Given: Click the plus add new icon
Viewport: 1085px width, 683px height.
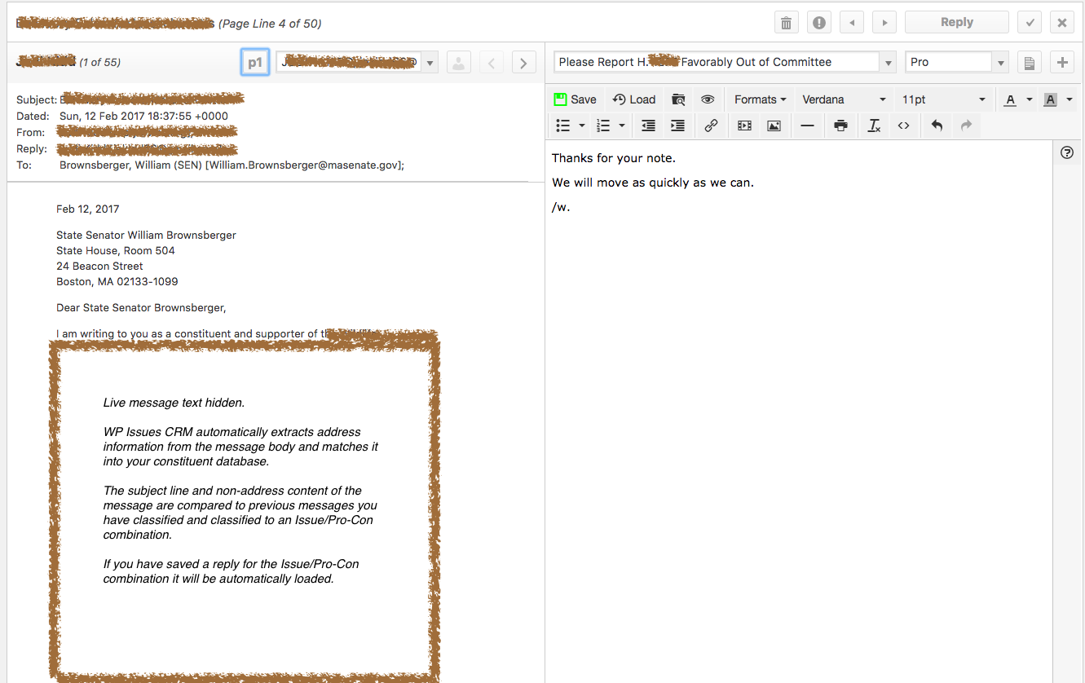Looking at the screenshot, I should (1062, 62).
